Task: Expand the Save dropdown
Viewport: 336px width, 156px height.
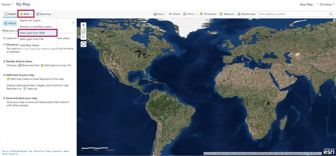Action: pos(160,14)
